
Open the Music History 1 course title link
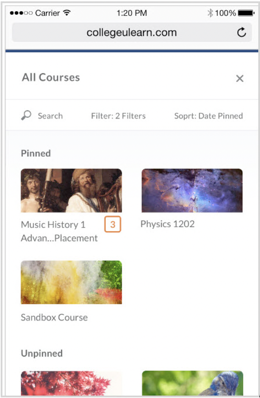pos(59,231)
